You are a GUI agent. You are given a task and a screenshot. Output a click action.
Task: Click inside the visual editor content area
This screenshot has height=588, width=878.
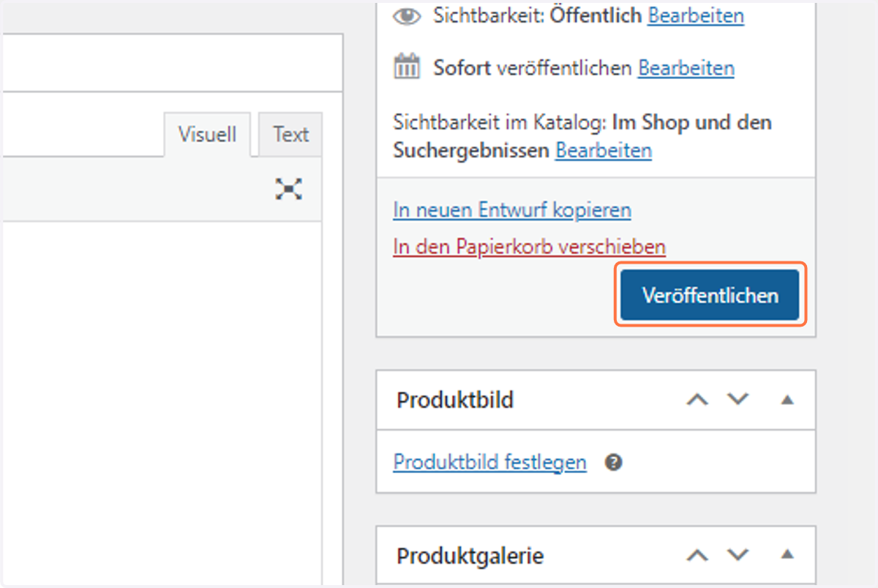pos(161,403)
